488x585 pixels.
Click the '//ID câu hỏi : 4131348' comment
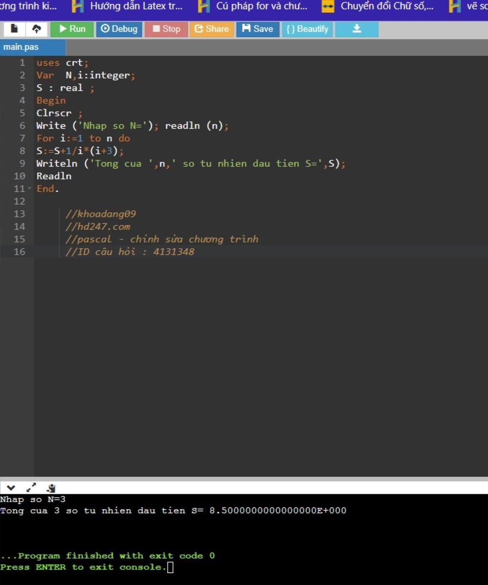130,252
